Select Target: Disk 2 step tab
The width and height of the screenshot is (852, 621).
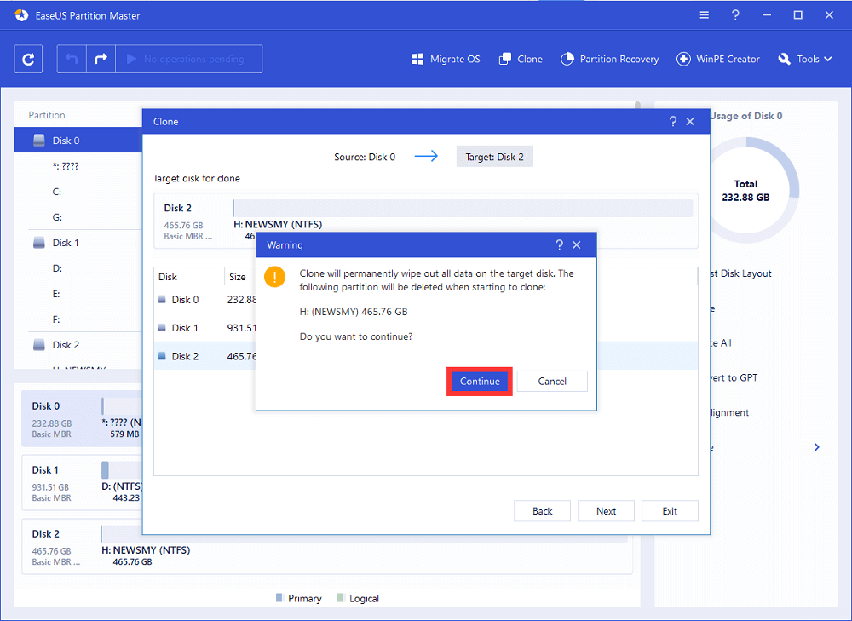pos(494,157)
